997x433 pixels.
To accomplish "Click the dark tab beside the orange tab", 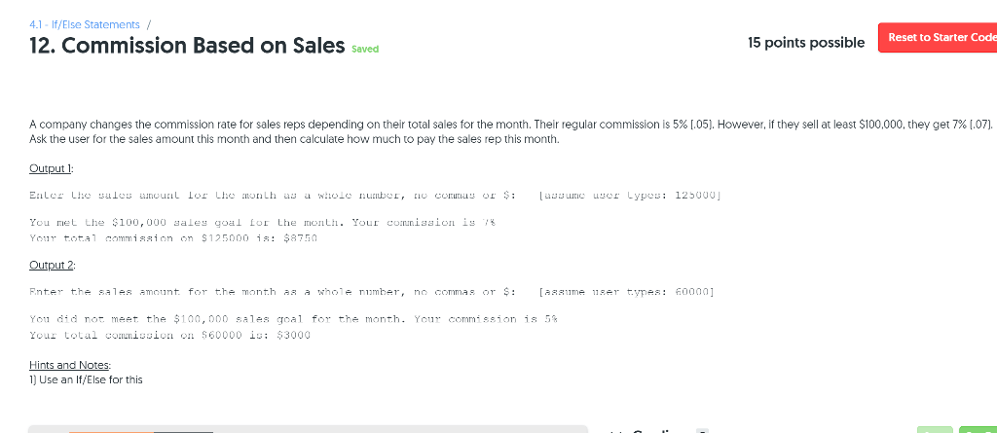I will click(183, 429).
